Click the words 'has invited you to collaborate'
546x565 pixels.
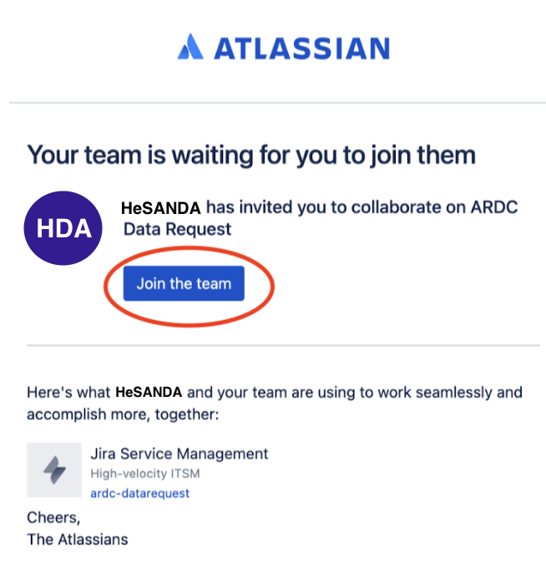309,207
